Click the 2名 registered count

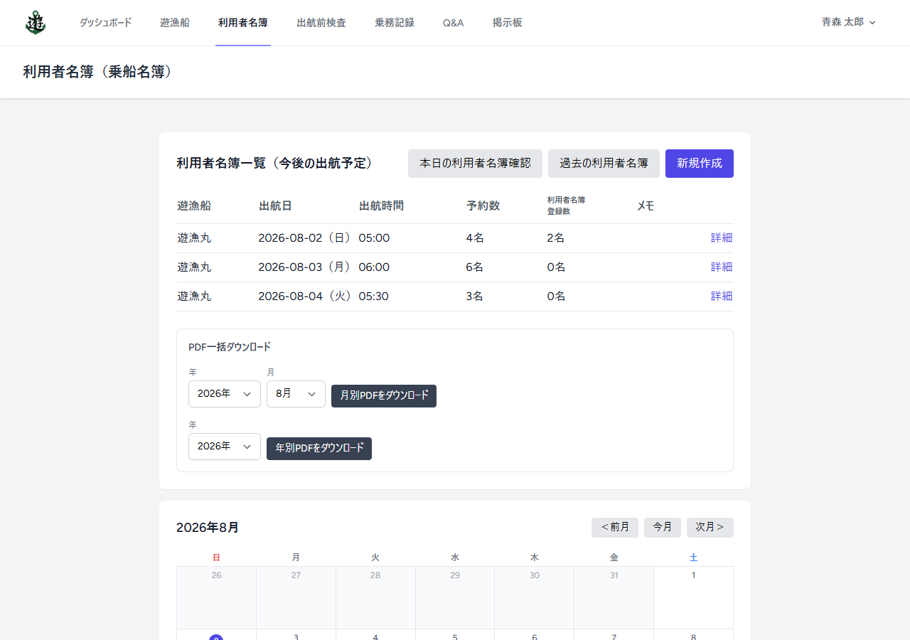pyautogui.click(x=556, y=238)
